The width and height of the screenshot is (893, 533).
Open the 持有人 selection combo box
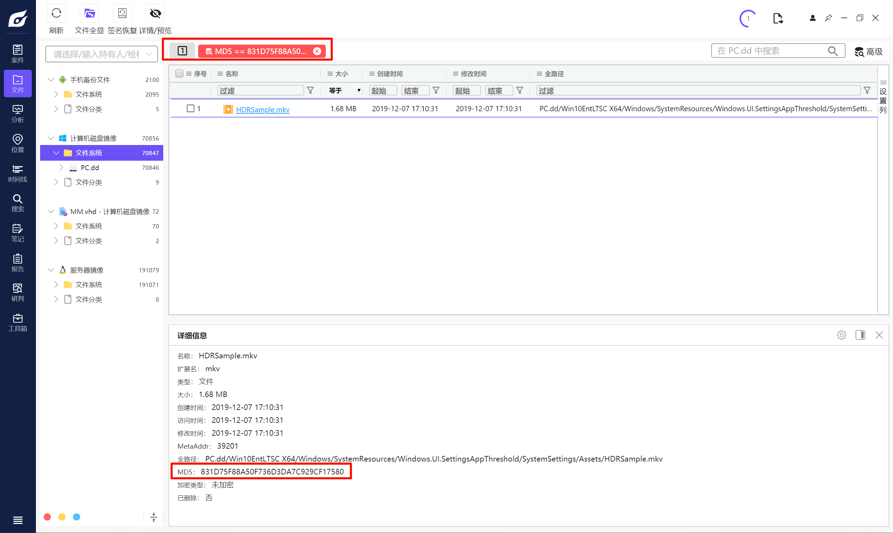point(102,54)
